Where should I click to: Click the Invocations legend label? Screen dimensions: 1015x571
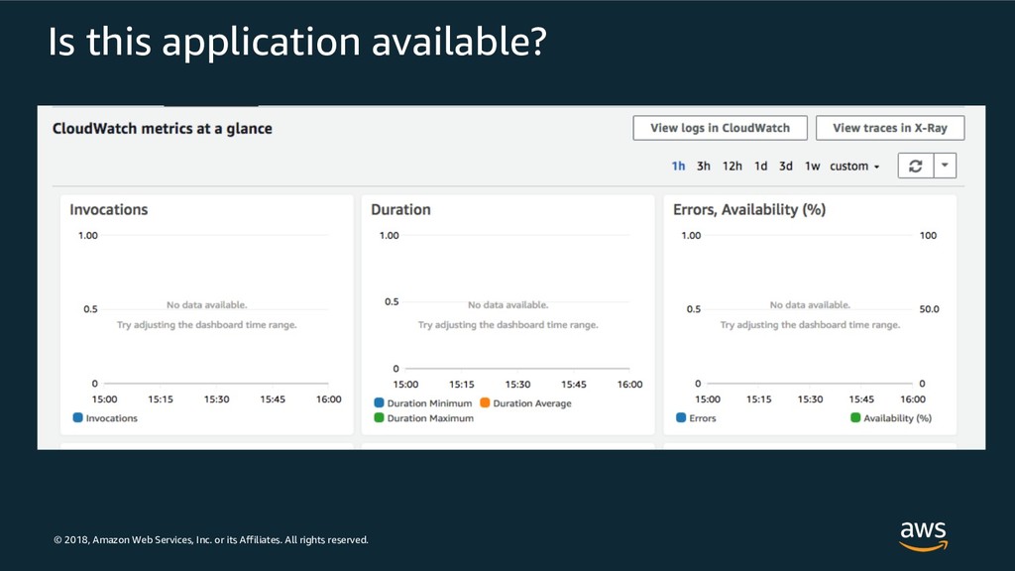(x=111, y=418)
